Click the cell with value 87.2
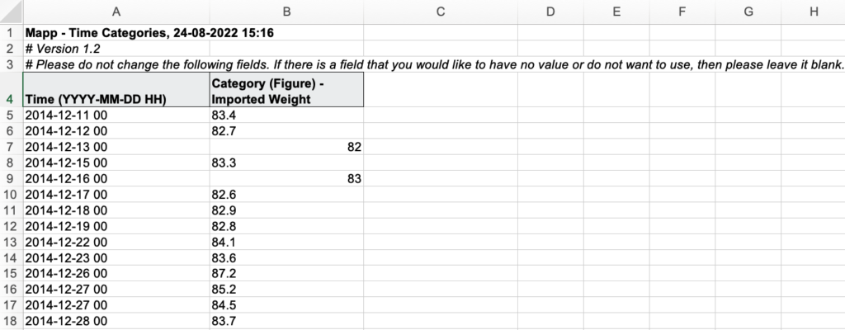This screenshot has height=330, width=845. coord(286,273)
